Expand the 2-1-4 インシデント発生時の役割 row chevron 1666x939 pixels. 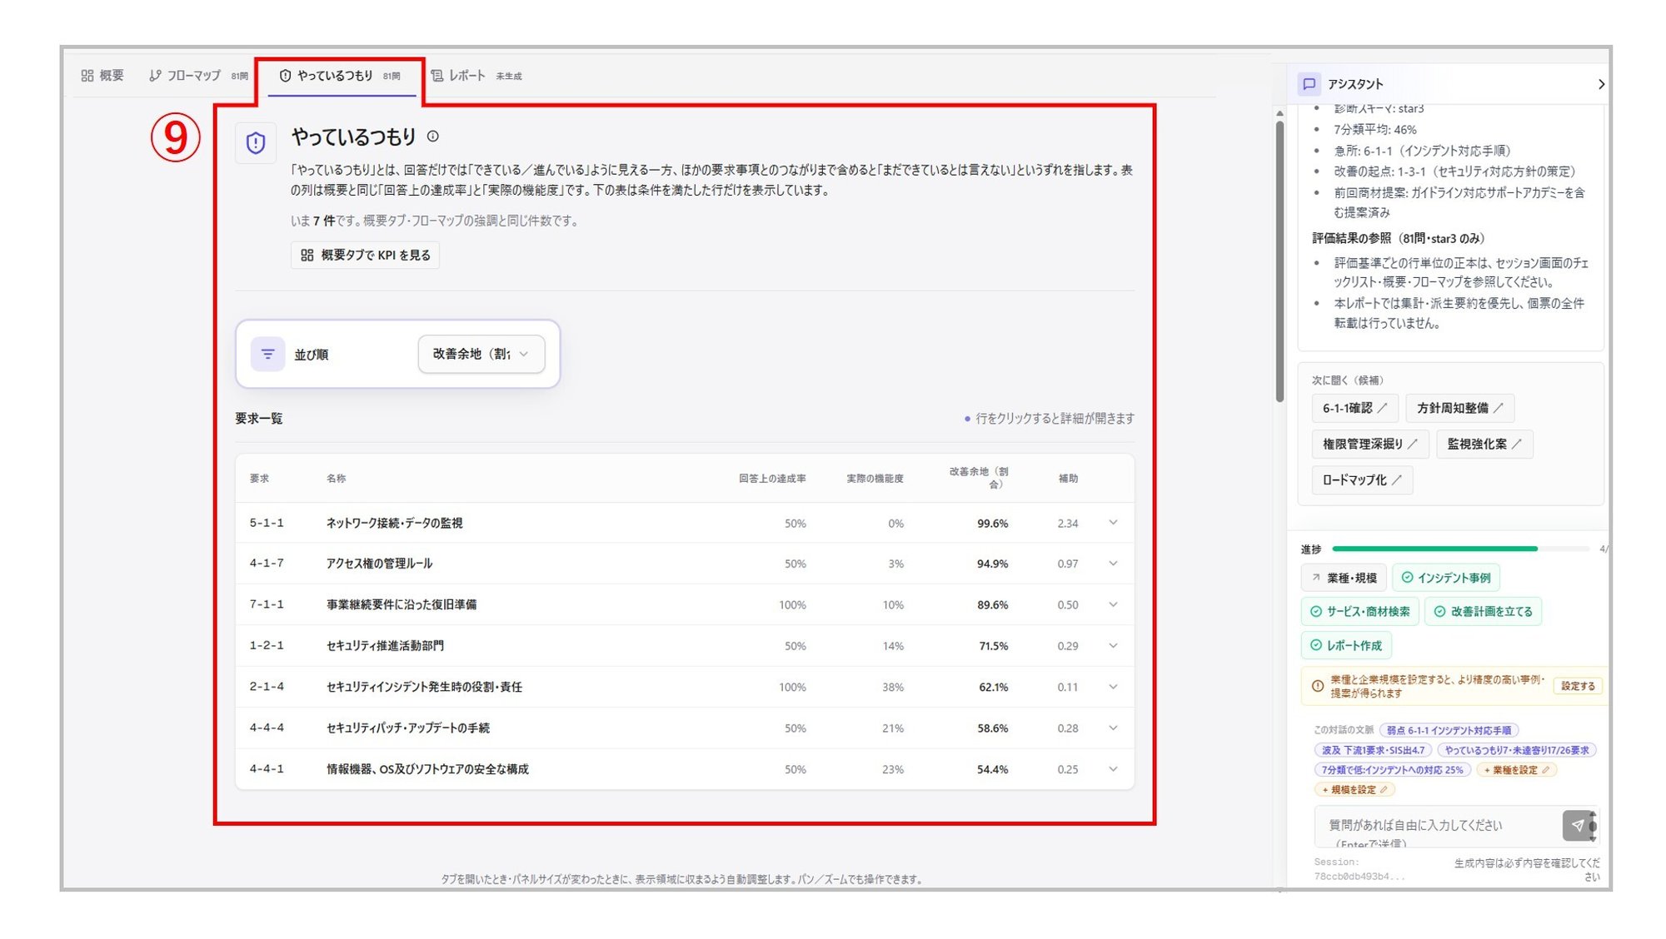click(x=1113, y=687)
